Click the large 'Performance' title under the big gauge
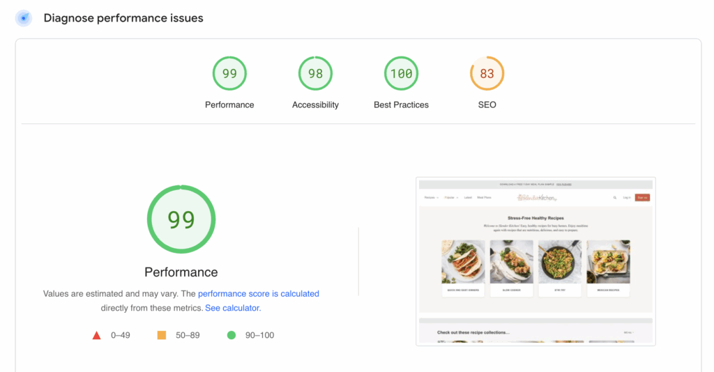Screen dimensions: 714x372 [181, 272]
